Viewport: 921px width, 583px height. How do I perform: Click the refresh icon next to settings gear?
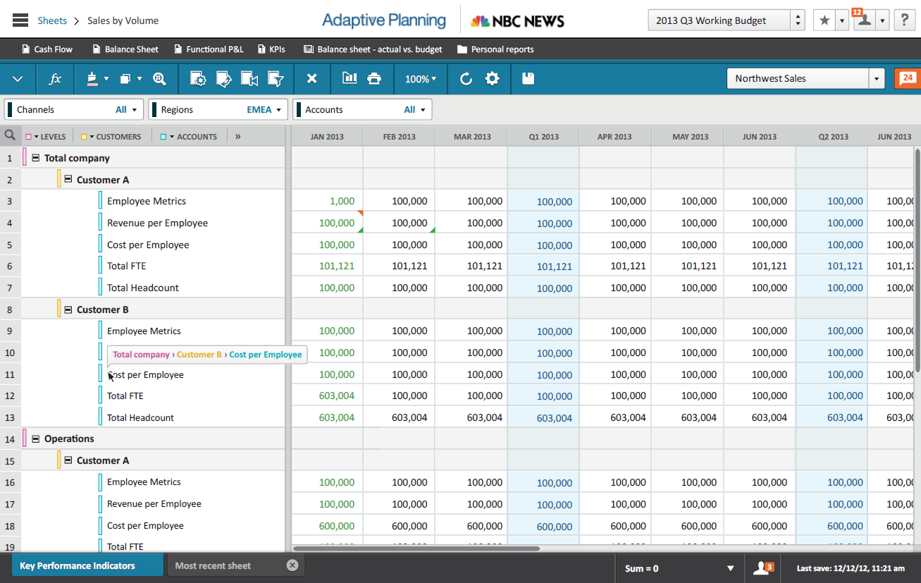pos(466,79)
